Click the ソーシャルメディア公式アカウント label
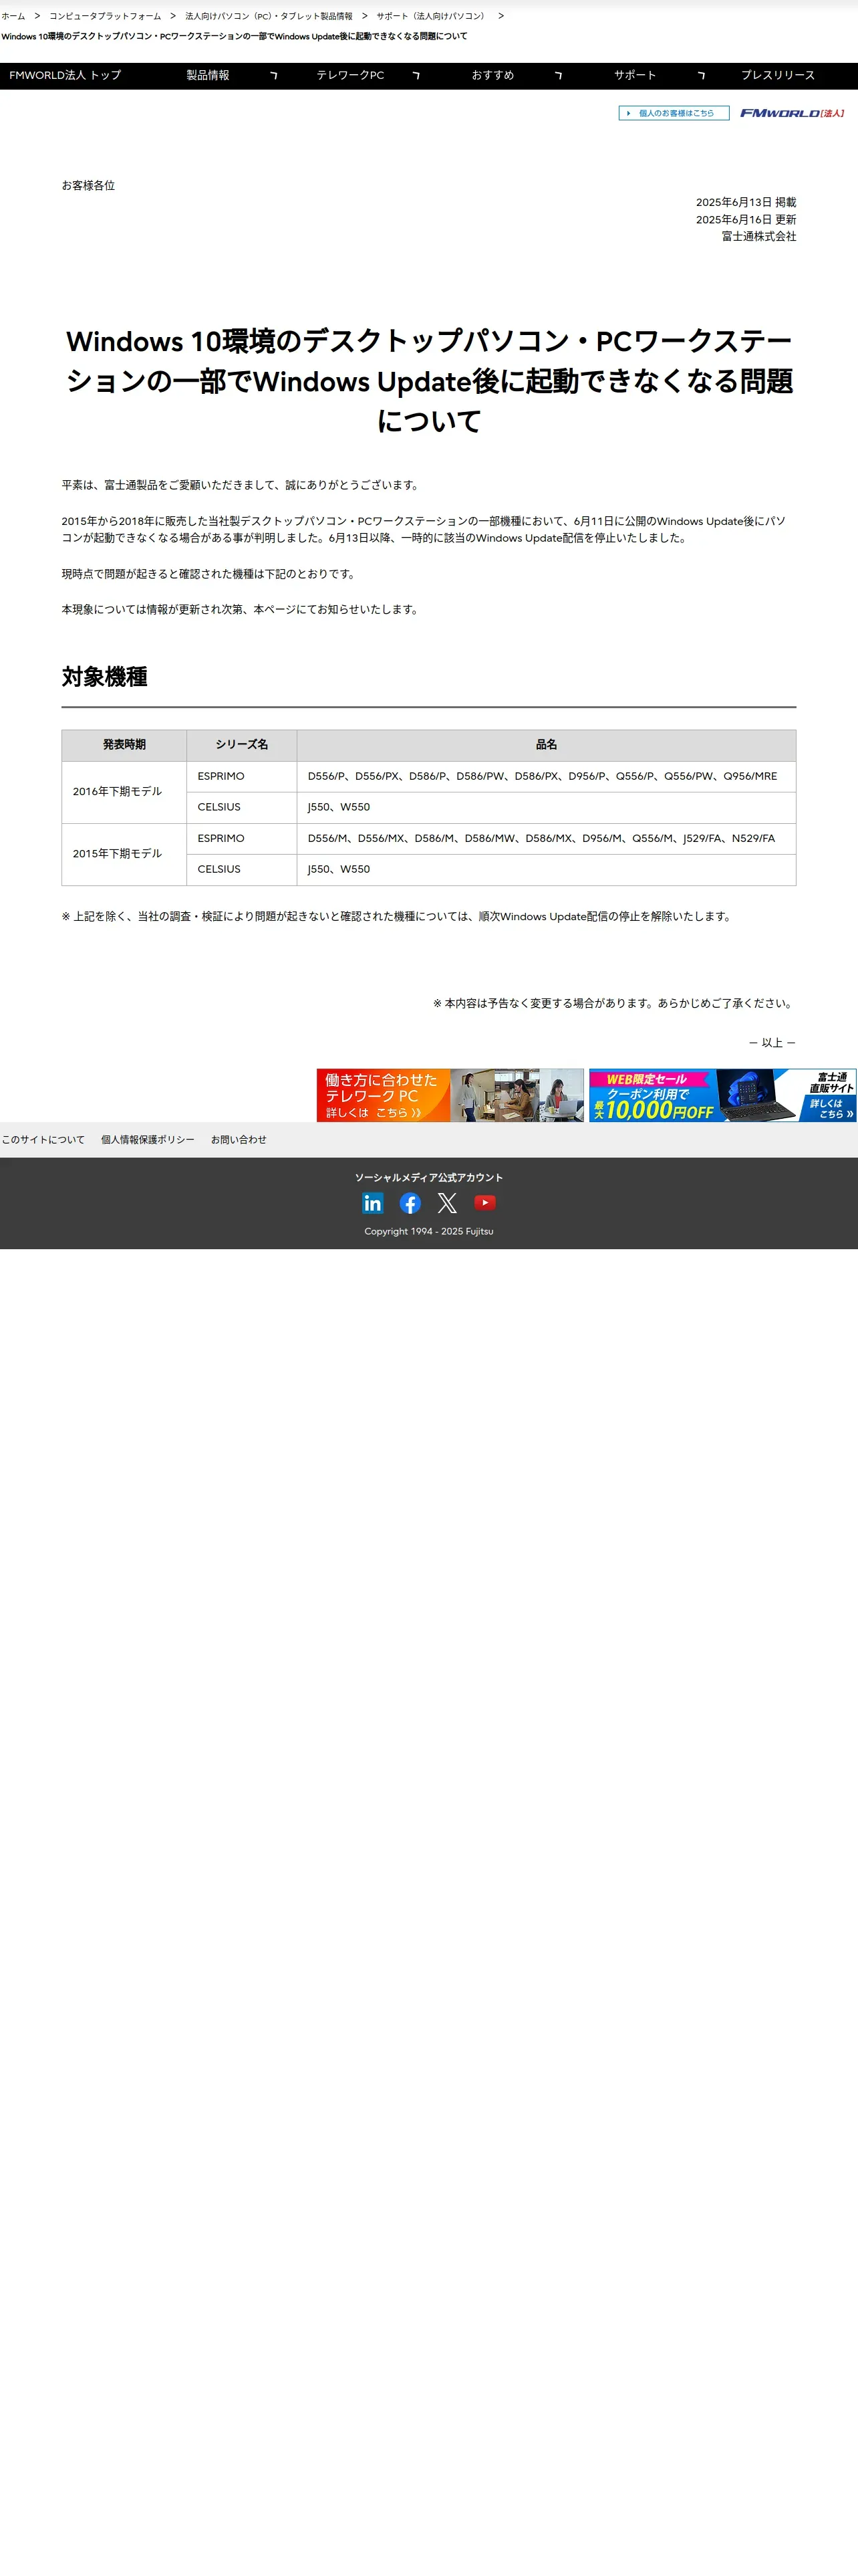 [x=428, y=1177]
